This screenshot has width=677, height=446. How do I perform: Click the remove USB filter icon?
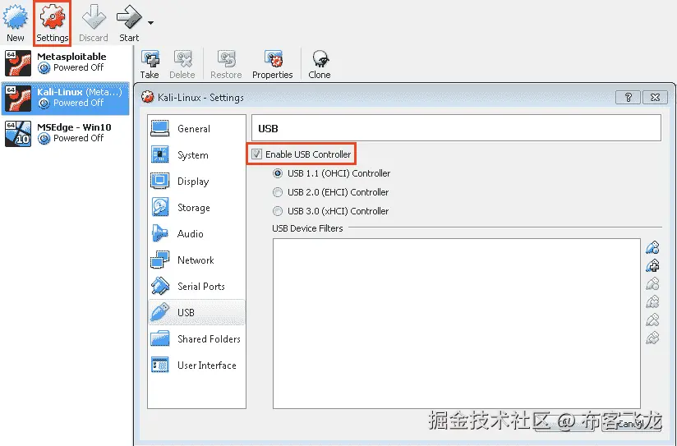coord(652,301)
